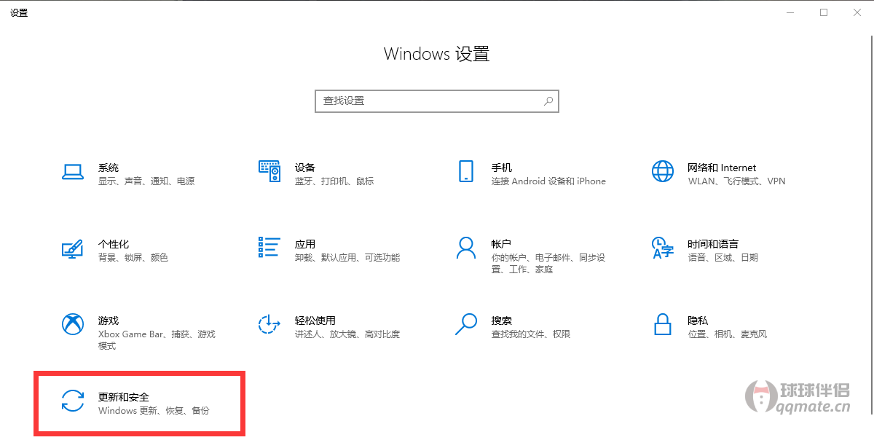Open the Network globe icon
The width and height of the screenshot is (874, 440).
coord(663,172)
